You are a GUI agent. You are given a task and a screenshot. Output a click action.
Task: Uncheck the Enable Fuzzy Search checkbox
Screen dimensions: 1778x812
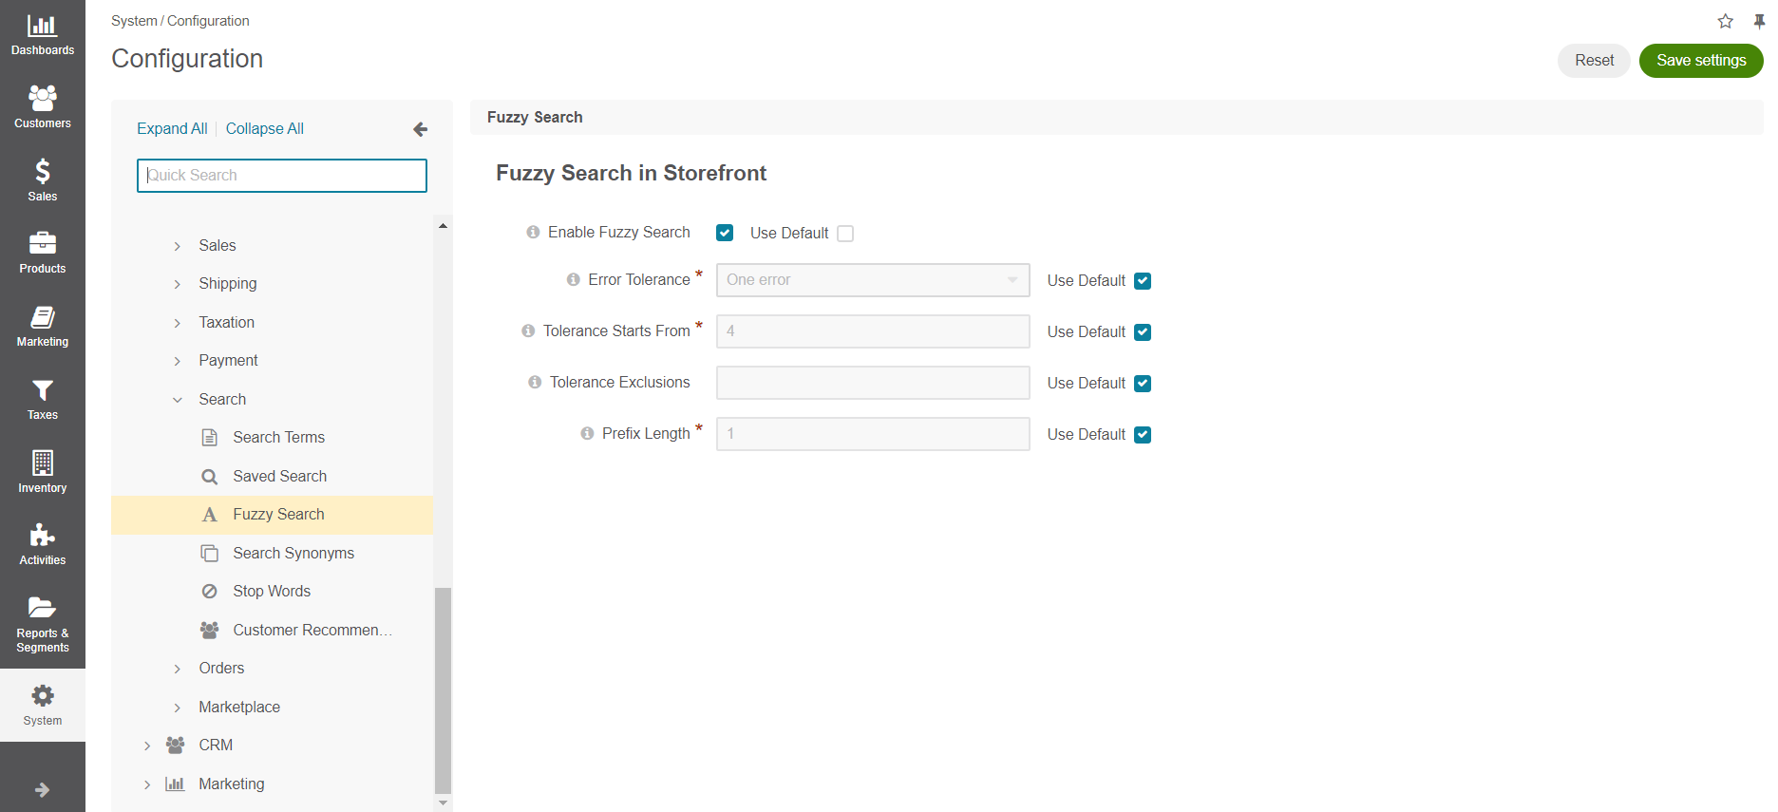coord(725,233)
